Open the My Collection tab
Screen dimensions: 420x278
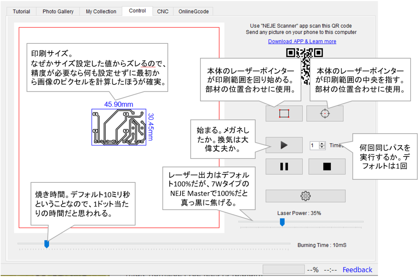tap(101, 12)
